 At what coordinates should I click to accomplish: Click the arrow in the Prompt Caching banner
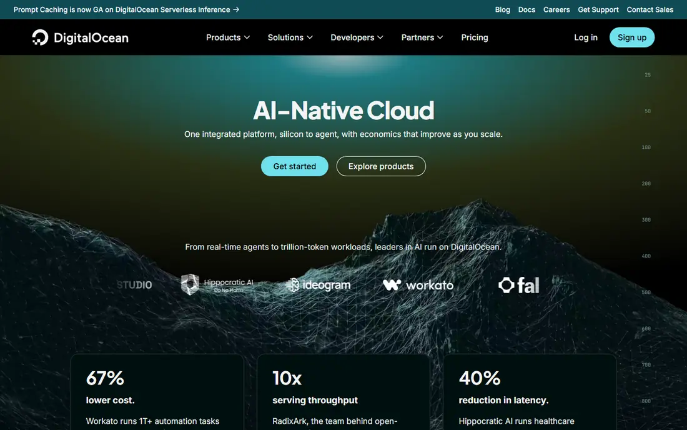point(236,9)
